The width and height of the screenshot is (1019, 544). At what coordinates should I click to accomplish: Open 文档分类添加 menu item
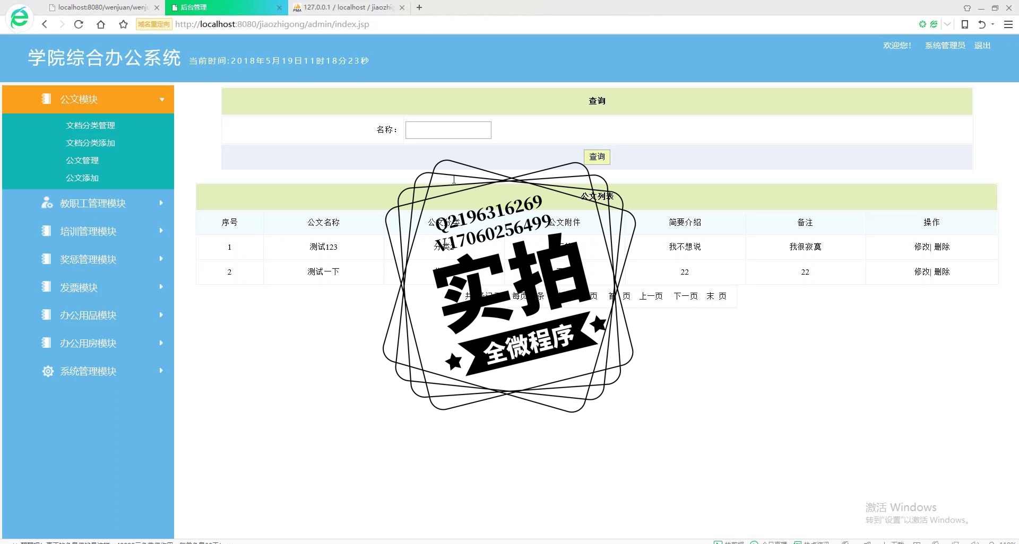[90, 143]
